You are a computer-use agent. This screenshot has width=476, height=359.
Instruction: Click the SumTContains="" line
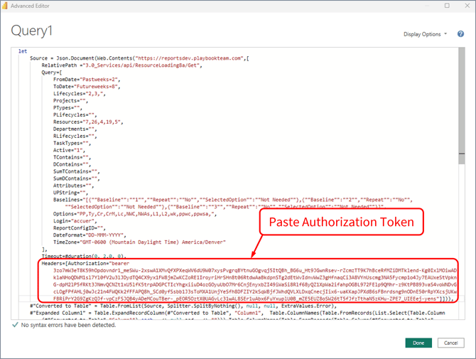[77, 171]
